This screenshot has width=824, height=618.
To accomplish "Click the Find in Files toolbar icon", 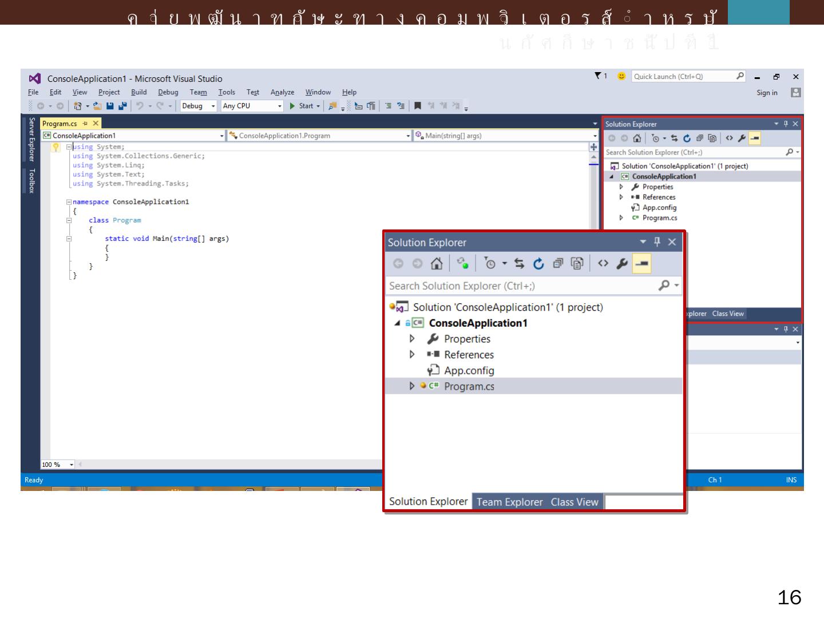I will [332, 106].
